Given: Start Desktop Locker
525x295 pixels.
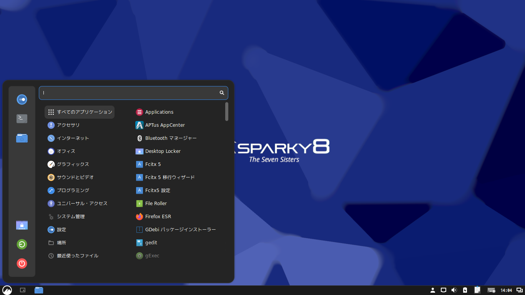Looking at the screenshot, I should point(178,151).
